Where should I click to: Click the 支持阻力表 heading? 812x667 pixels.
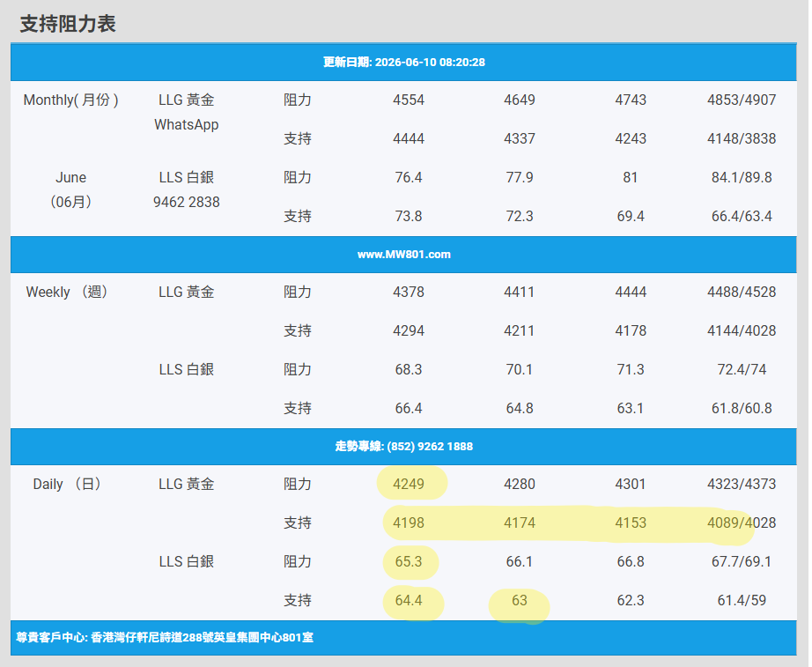(x=68, y=24)
